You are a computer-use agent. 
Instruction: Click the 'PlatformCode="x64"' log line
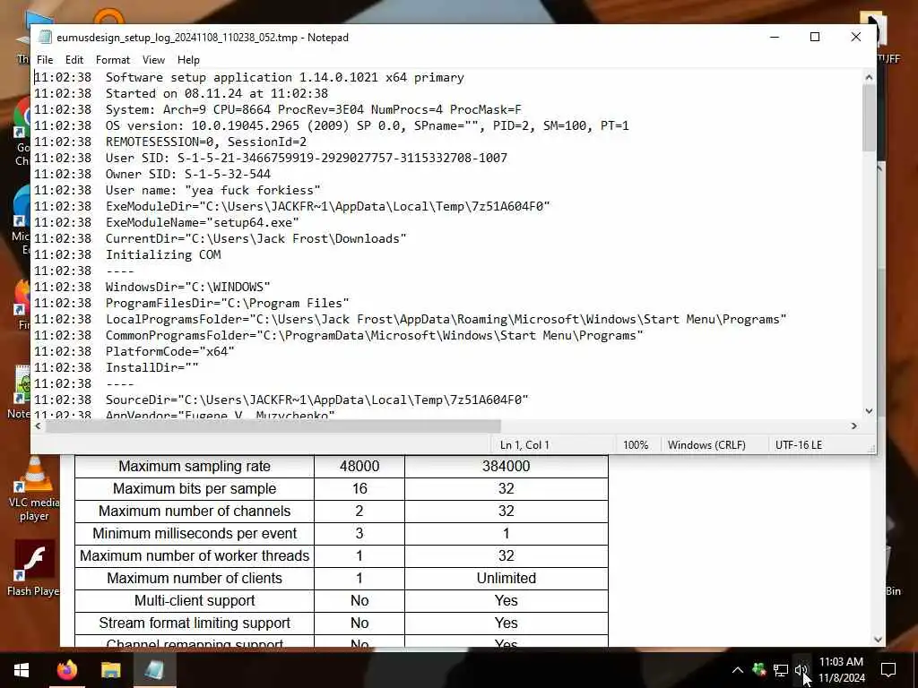tap(169, 351)
